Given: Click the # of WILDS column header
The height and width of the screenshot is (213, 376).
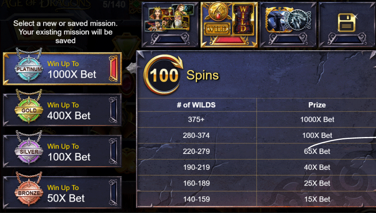Looking at the screenshot, I should [x=196, y=105].
